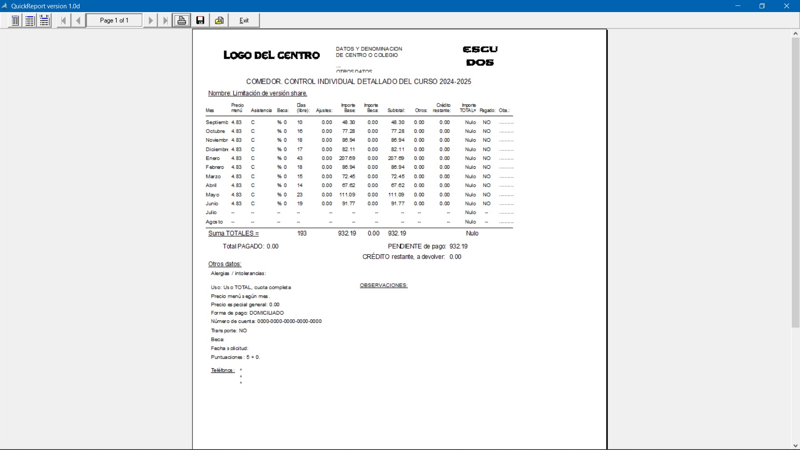Go to first page of report

tap(63, 20)
